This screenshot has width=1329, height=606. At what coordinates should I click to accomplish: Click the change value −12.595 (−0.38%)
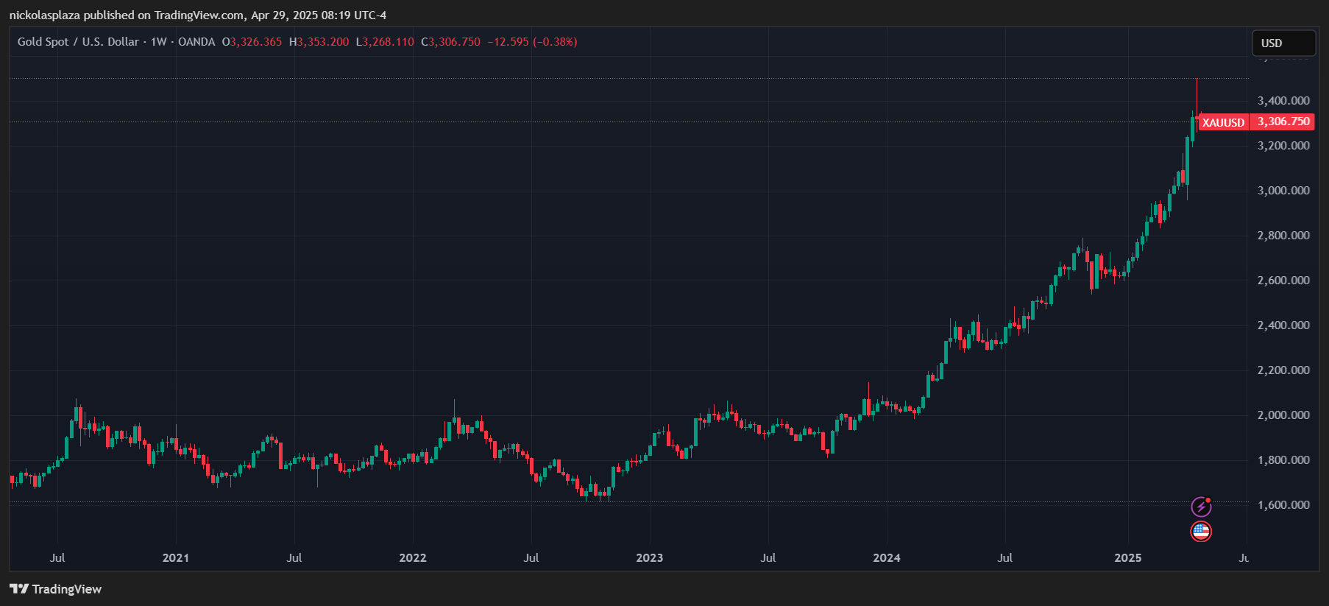[x=532, y=42]
